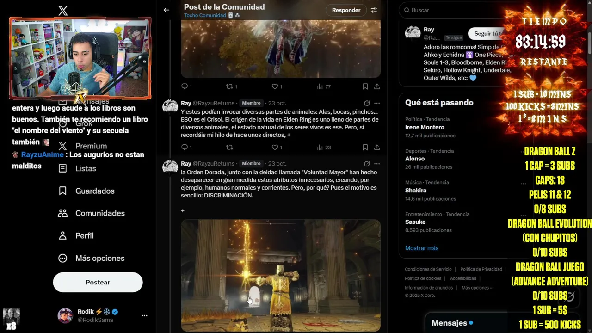592x333 pixels.
Task: Open account menu dots next to RodikSama
Action: pos(144,315)
